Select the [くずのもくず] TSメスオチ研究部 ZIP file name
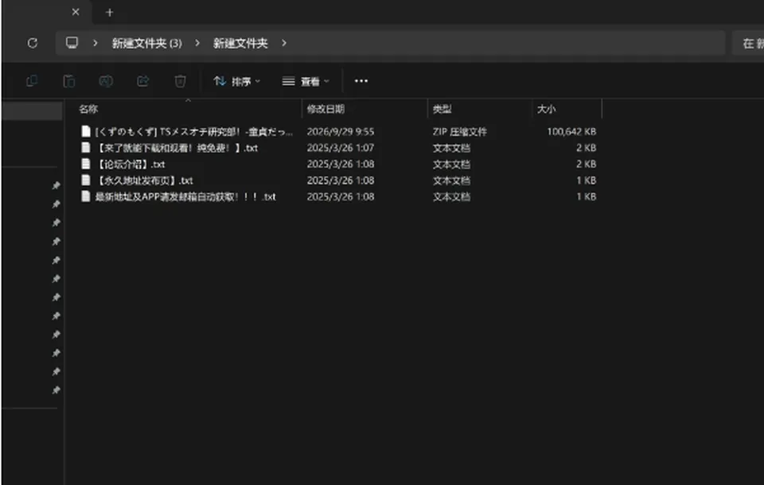 coord(194,131)
